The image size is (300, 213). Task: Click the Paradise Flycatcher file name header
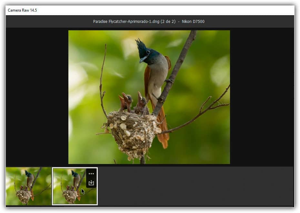click(x=149, y=22)
